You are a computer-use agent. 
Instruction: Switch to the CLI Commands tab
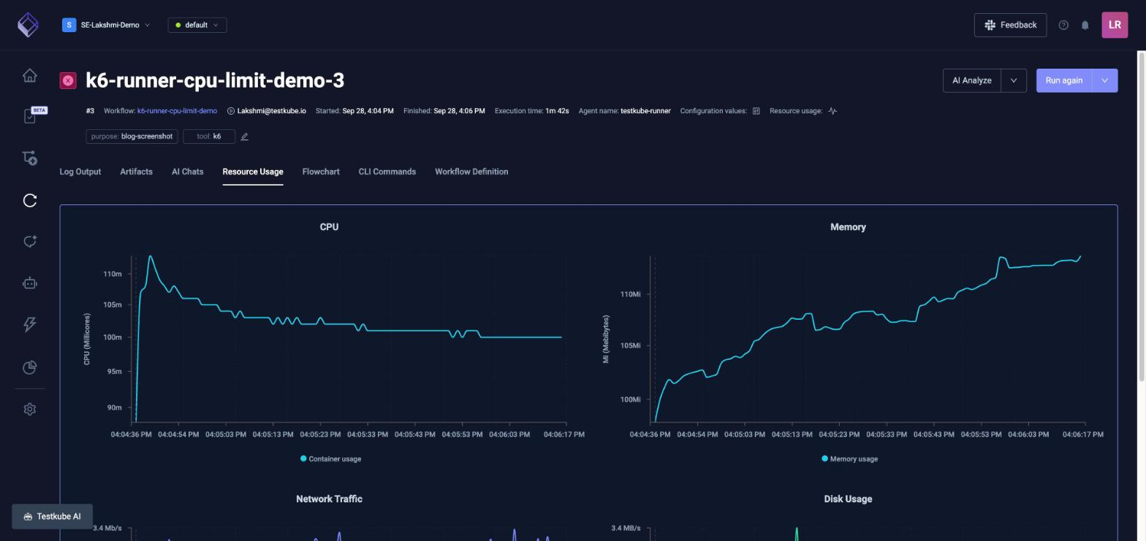(387, 172)
